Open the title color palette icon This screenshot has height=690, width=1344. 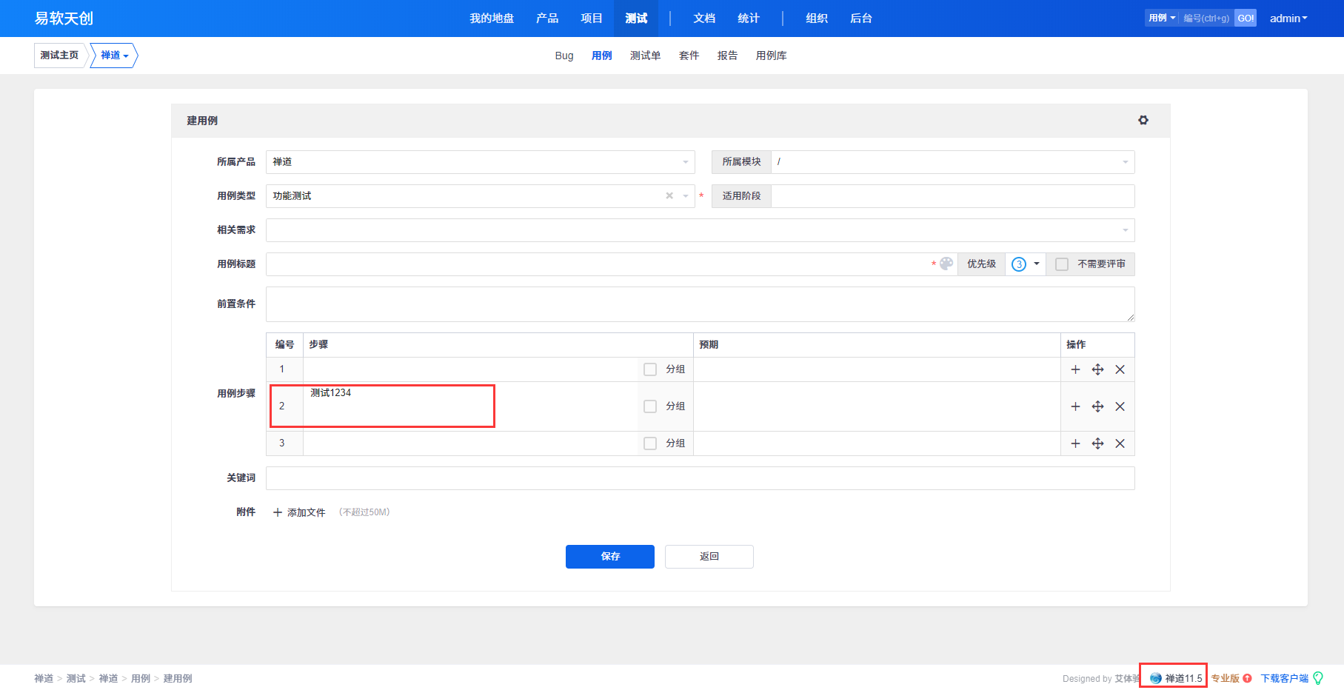pyautogui.click(x=946, y=264)
